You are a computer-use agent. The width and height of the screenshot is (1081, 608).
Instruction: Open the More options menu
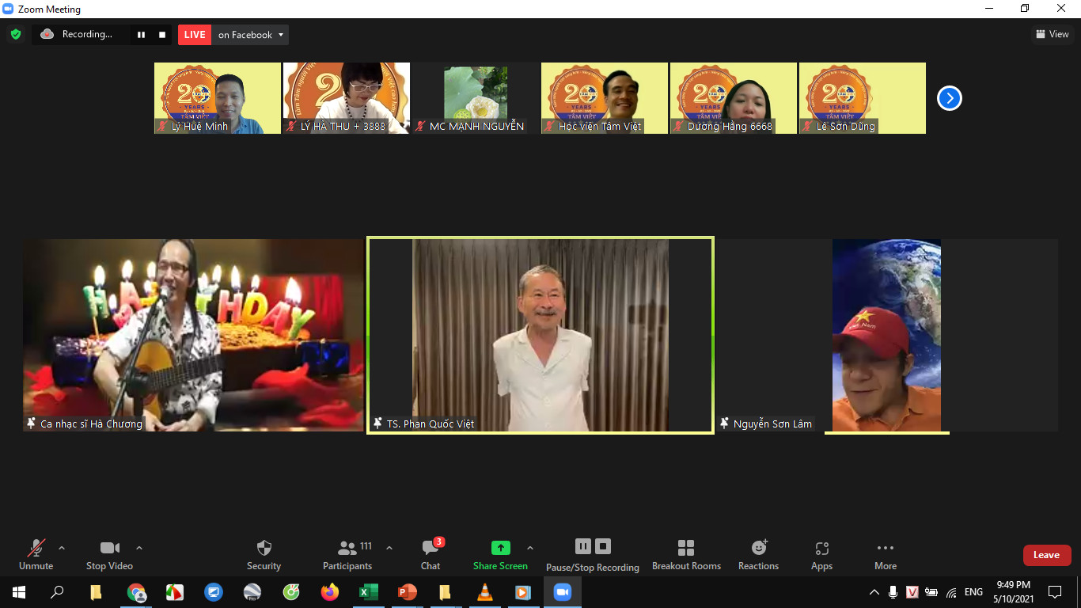tap(886, 555)
